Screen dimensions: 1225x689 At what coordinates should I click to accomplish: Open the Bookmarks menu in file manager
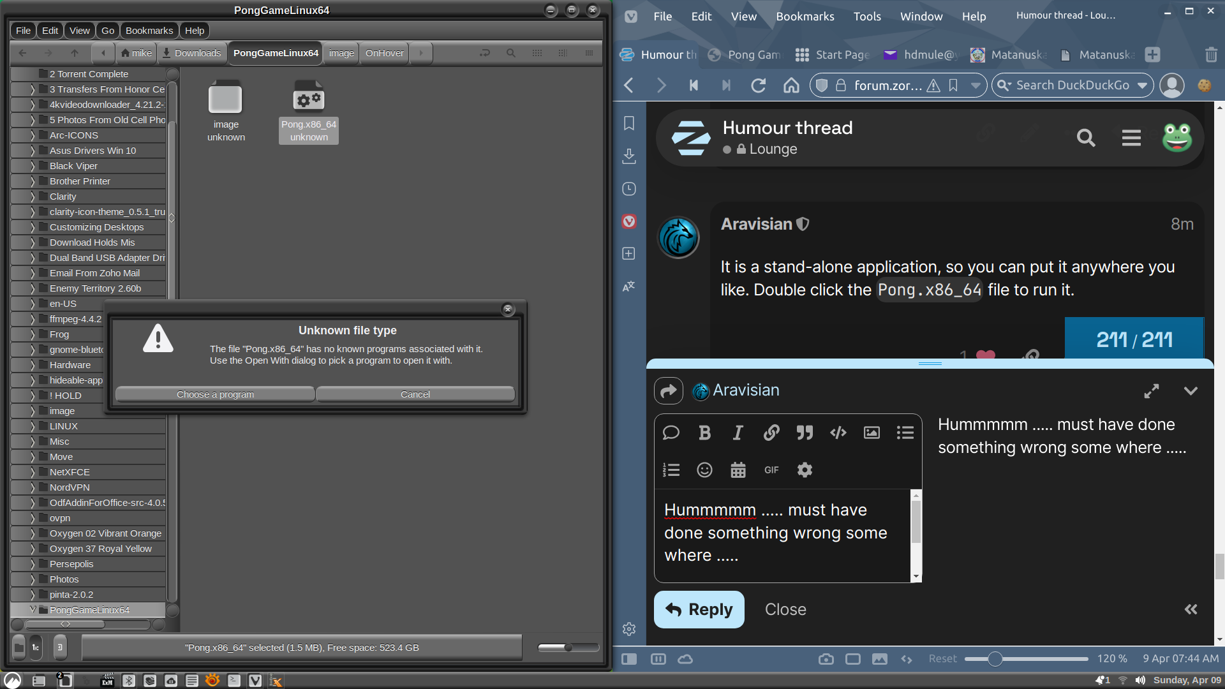(x=149, y=31)
